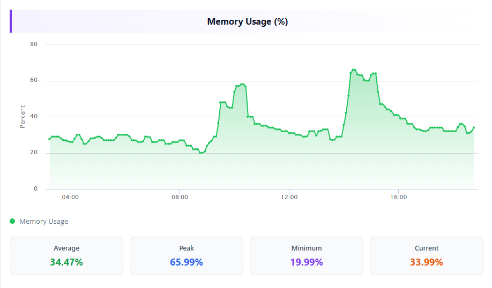The width and height of the screenshot is (492, 288).
Task: Click the 80 y-axis tick label
Action: pos(34,44)
